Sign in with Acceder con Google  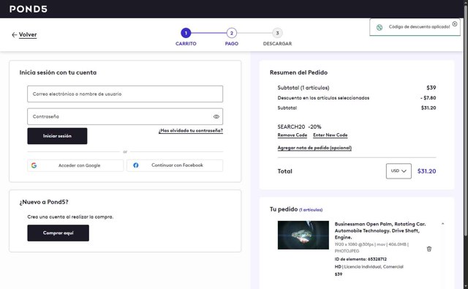point(75,165)
